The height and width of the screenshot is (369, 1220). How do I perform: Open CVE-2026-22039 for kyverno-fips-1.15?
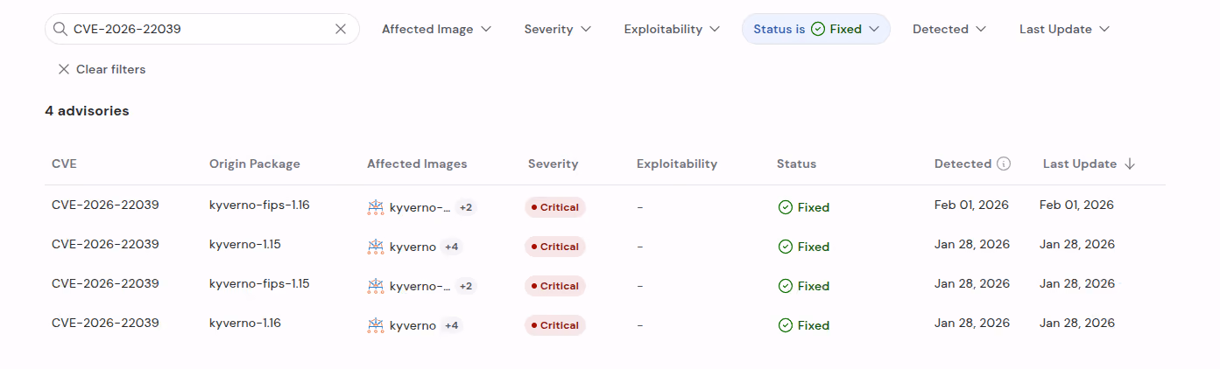tap(105, 283)
